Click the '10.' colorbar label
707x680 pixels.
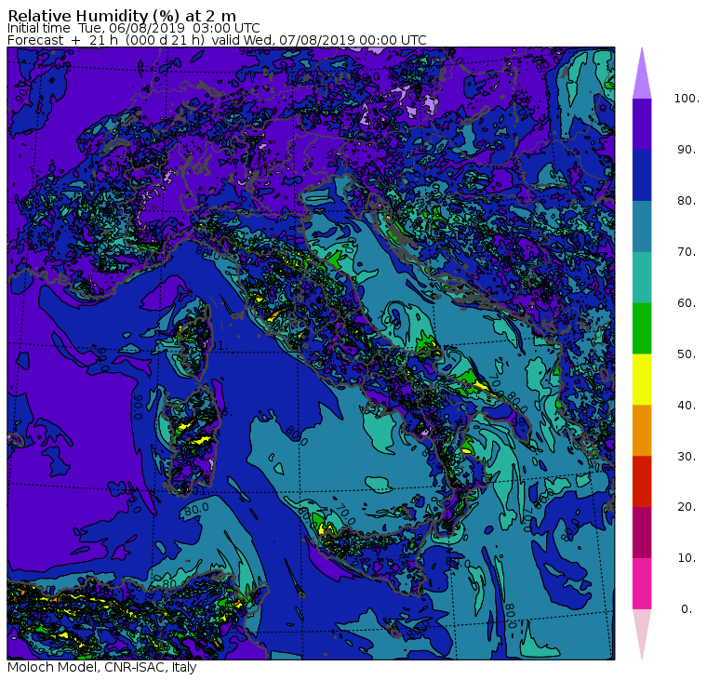click(687, 558)
